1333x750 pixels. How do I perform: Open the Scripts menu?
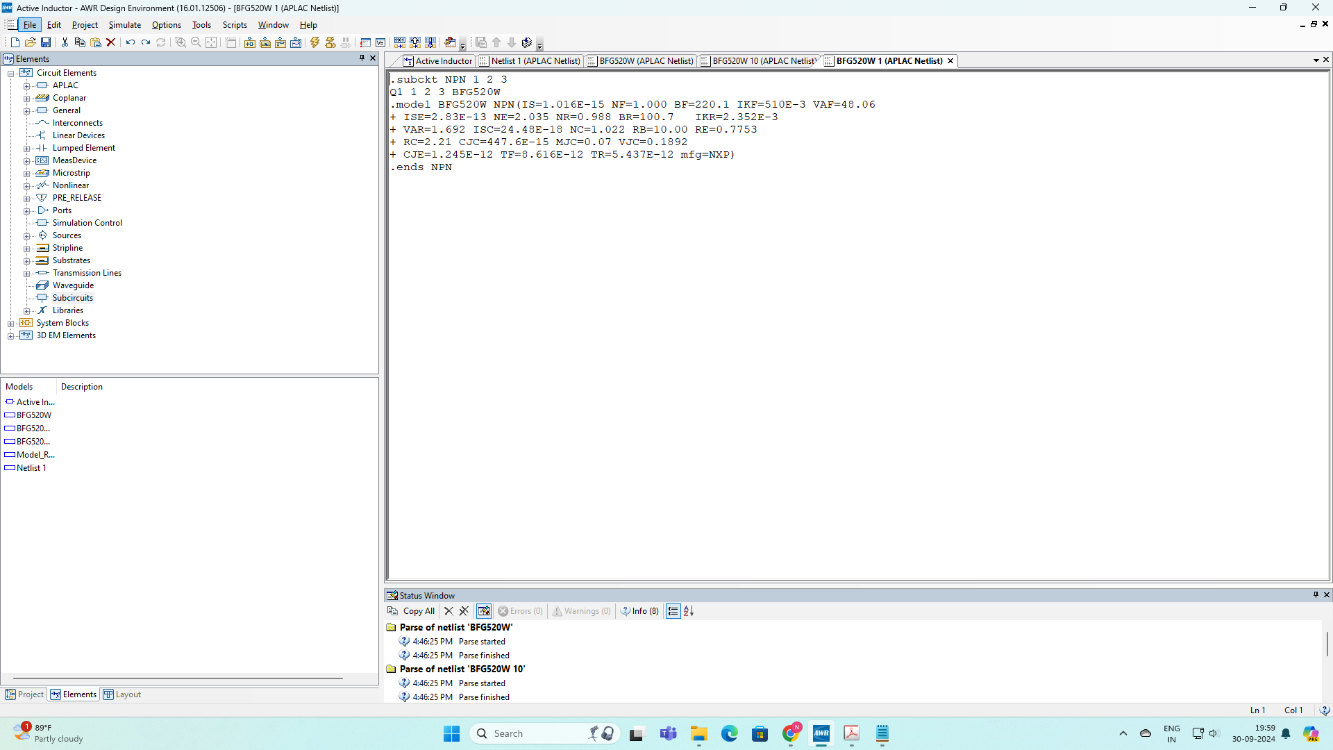235,25
